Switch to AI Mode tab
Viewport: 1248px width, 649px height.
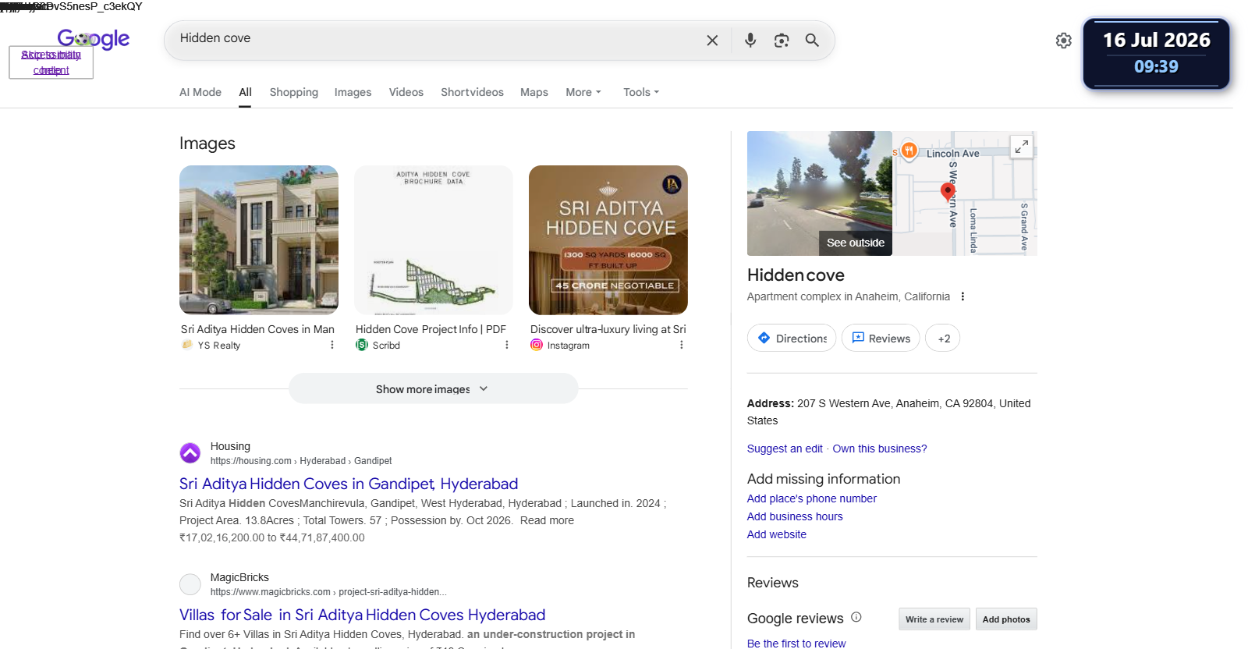click(200, 92)
